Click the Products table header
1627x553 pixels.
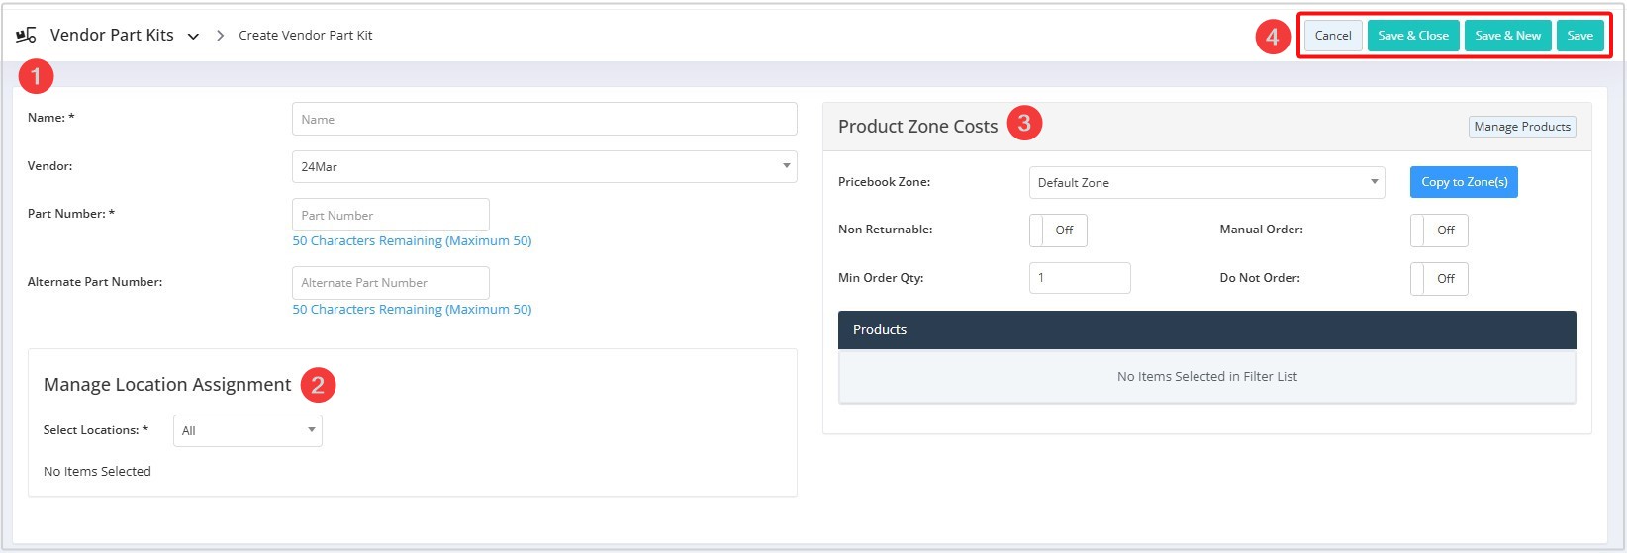pyautogui.click(x=1206, y=329)
